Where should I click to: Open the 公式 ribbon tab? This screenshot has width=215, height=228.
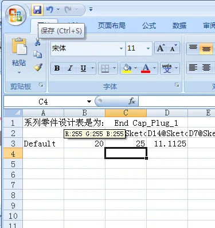[x=149, y=25]
